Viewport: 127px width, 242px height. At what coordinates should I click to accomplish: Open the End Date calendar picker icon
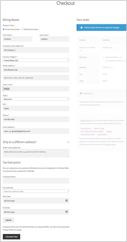click(66, 212)
